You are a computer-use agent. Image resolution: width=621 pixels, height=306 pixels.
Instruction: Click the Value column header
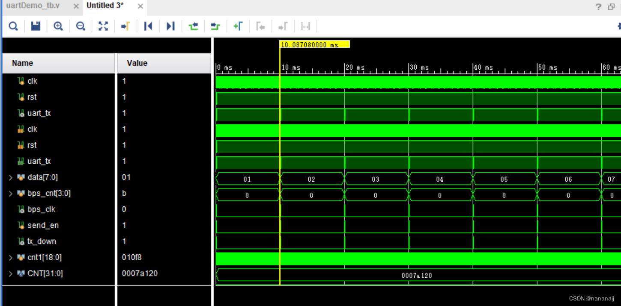pos(164,63)
